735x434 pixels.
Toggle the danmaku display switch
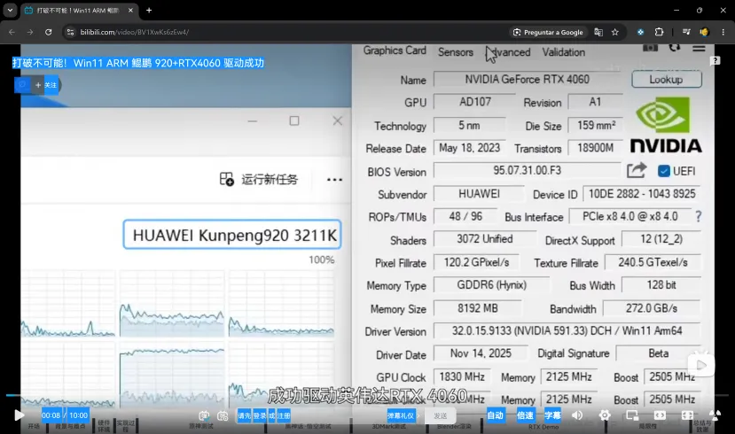[204, 415]
